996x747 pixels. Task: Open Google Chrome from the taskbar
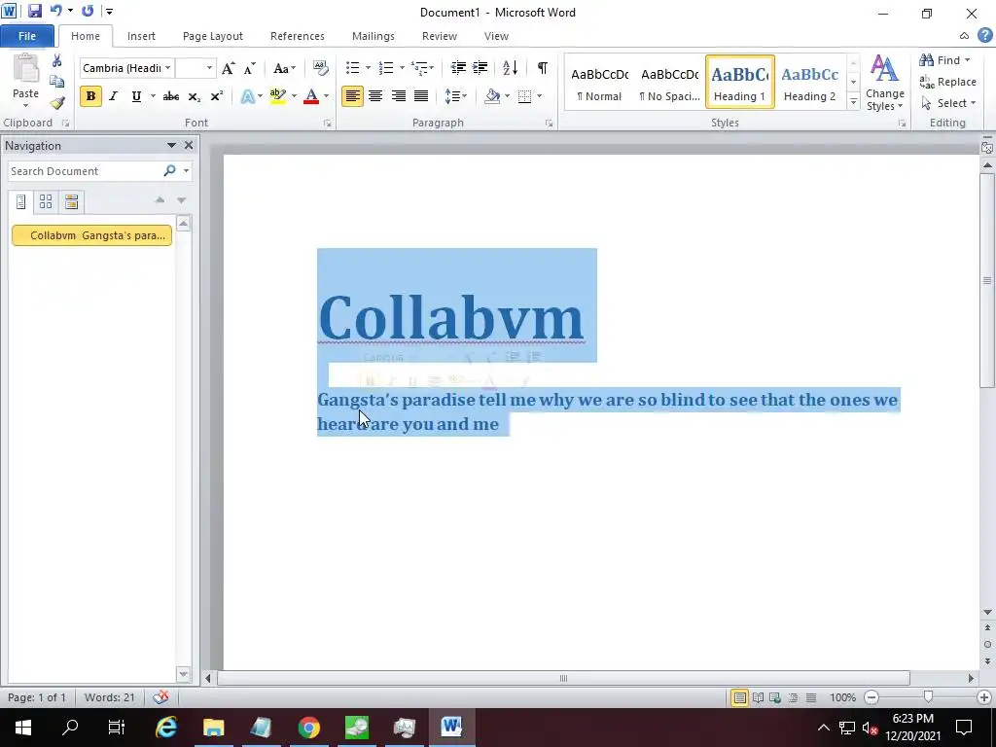308,728
